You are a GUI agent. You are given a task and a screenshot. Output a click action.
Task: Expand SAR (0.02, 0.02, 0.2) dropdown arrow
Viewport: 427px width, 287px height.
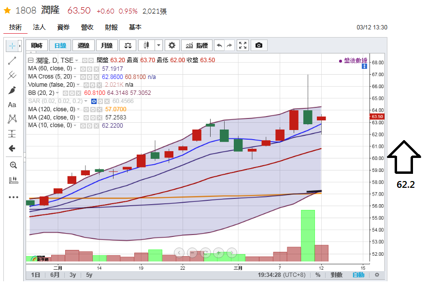coord(86,101)
